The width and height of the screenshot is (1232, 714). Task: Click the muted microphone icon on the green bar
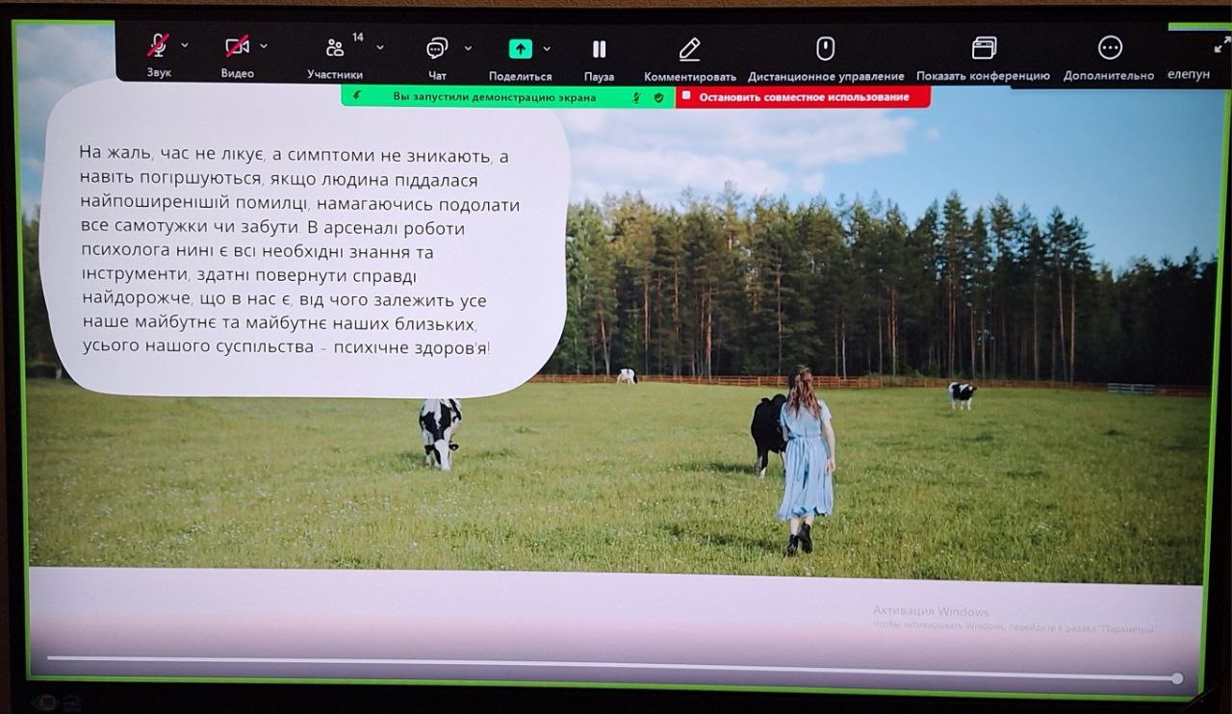click(636, 97)
